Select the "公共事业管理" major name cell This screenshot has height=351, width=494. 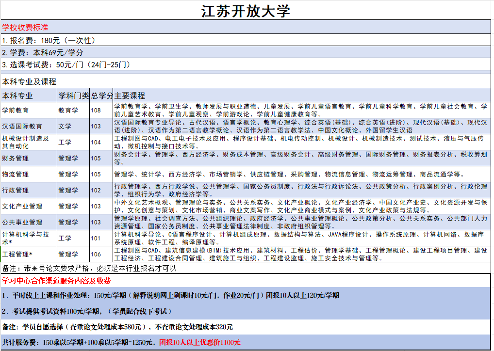[29, 222]
